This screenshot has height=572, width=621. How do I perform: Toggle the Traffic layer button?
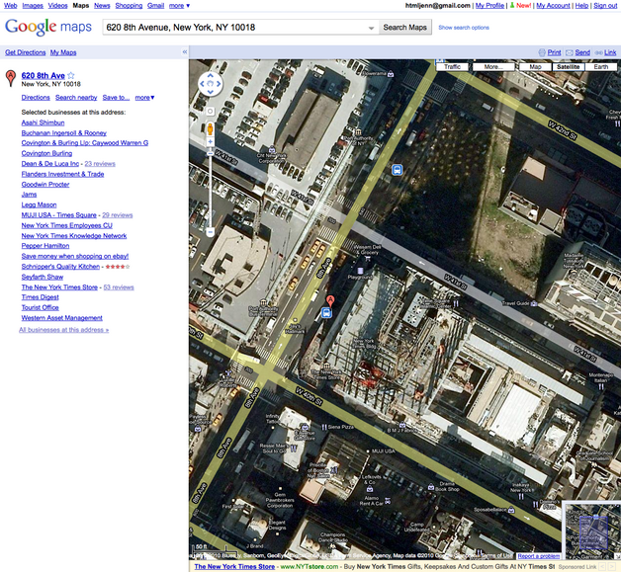pyautogui.click(x=452, y=67)
